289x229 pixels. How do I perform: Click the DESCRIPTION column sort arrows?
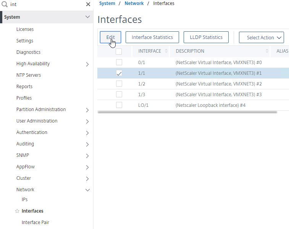click(267, 51)
